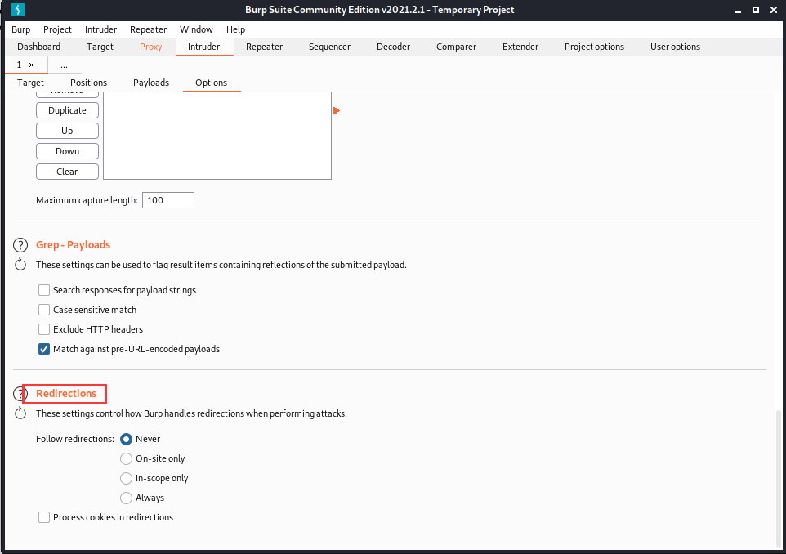Viewport: 786px width, 554px height.
Task: Open the Sequencer tab
Action: click(x=329, y=47)
